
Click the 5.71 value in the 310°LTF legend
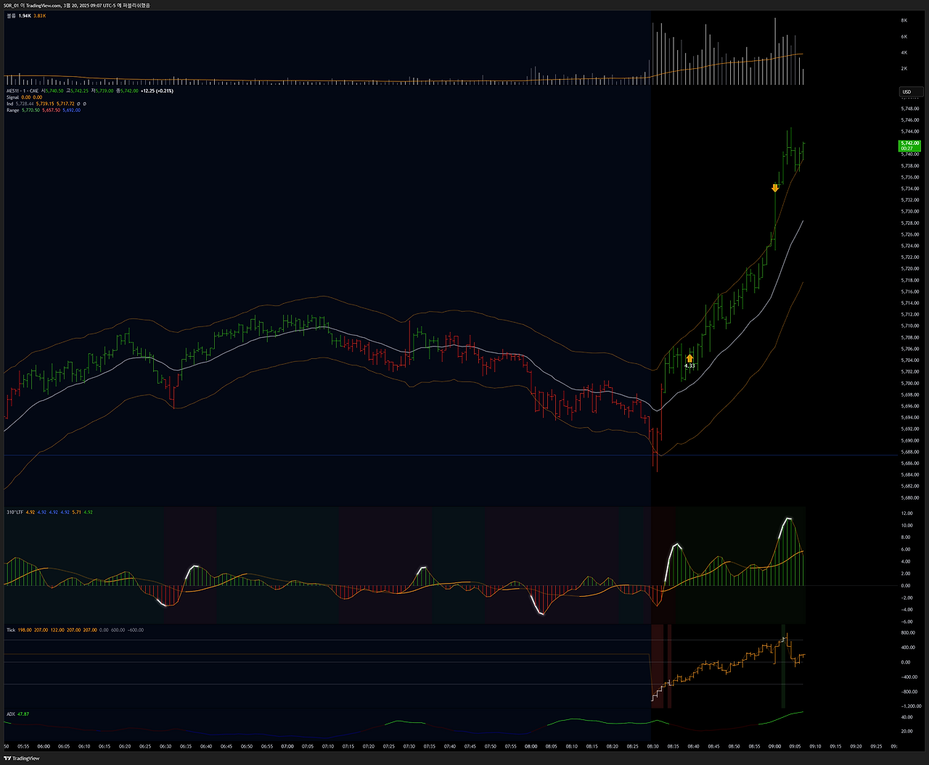tap(76, 512)
